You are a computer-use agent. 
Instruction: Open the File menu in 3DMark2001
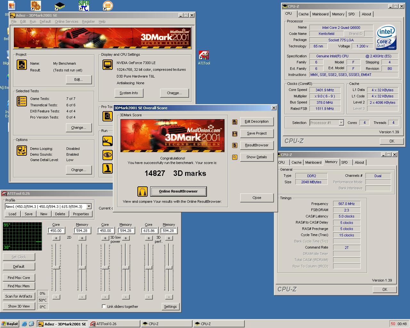[14, 21]
